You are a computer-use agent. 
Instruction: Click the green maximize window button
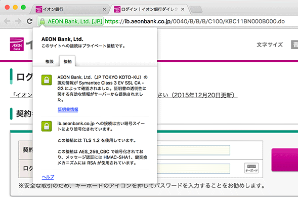[23, 8]
